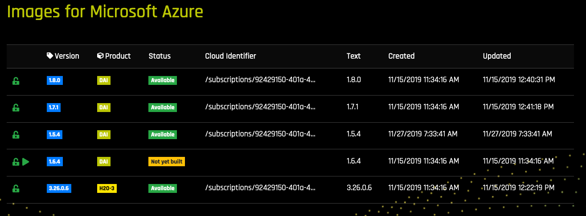Click the plain text value 1.7.1 in Text column

(353, 107)
